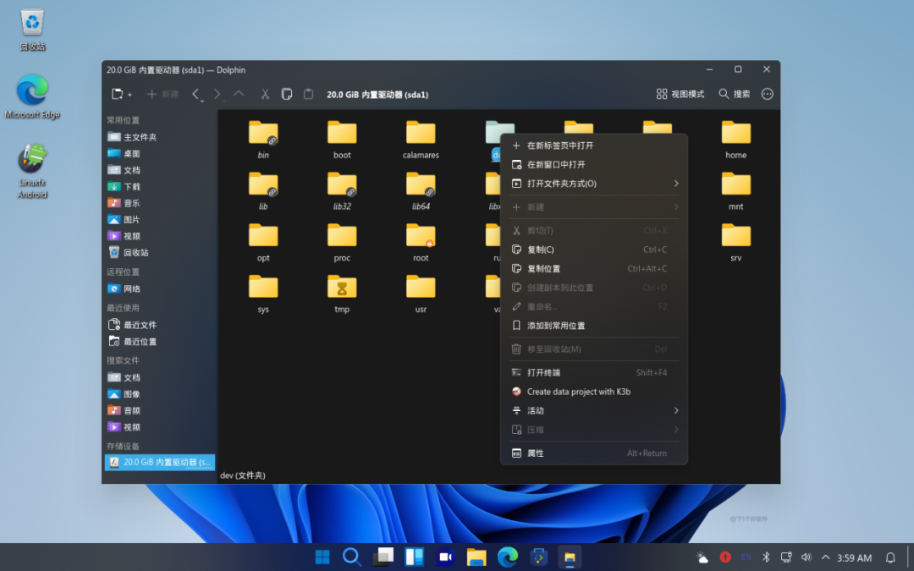This screenshot has height=571, width=914.
Task: Mute audio via the speaker tray icon
Action: point(807,557)
